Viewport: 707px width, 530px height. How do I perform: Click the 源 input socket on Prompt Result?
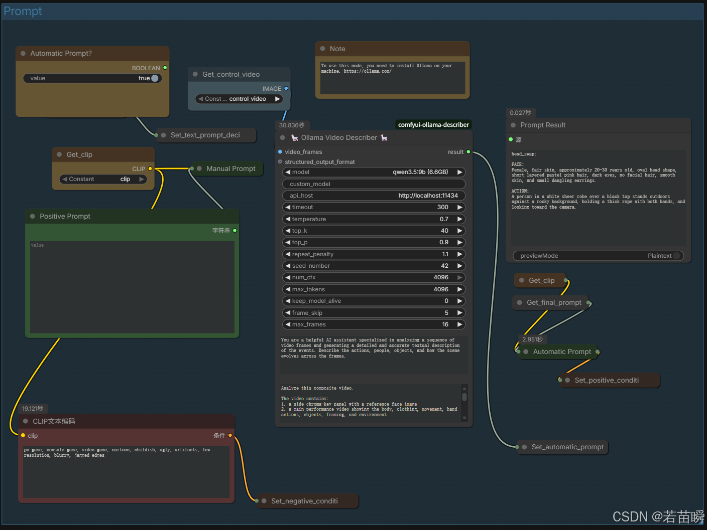(511, 139)
